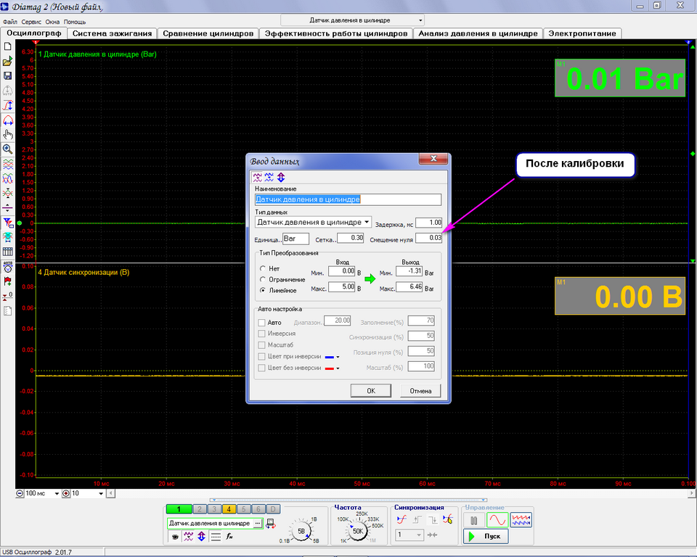Screen dimensions: 697x557
Task: Click the 50K frequency knob under Частота
Action: pos(357,531)
